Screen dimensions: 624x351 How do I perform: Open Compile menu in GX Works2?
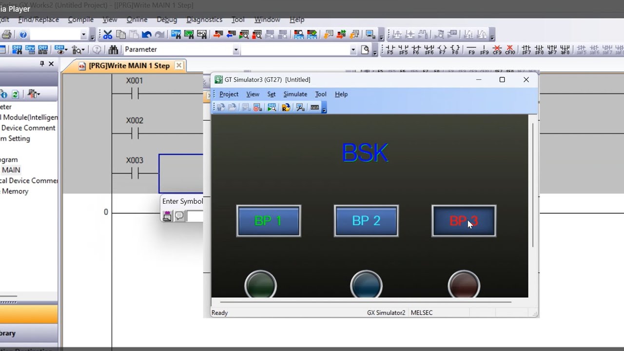(x=80, y=19)
